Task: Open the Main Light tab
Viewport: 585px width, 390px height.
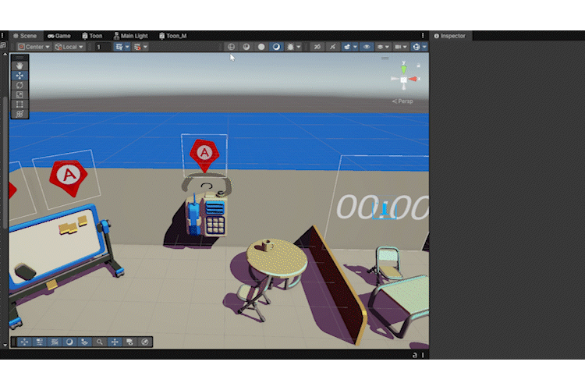Action: tap(130, 36)
